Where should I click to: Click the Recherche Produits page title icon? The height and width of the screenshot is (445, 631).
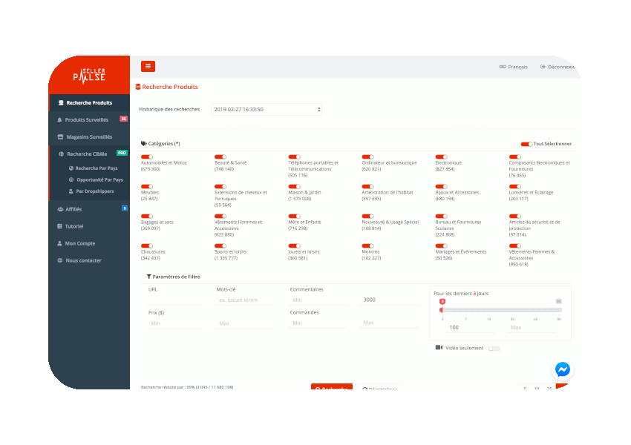pos(138,87)
